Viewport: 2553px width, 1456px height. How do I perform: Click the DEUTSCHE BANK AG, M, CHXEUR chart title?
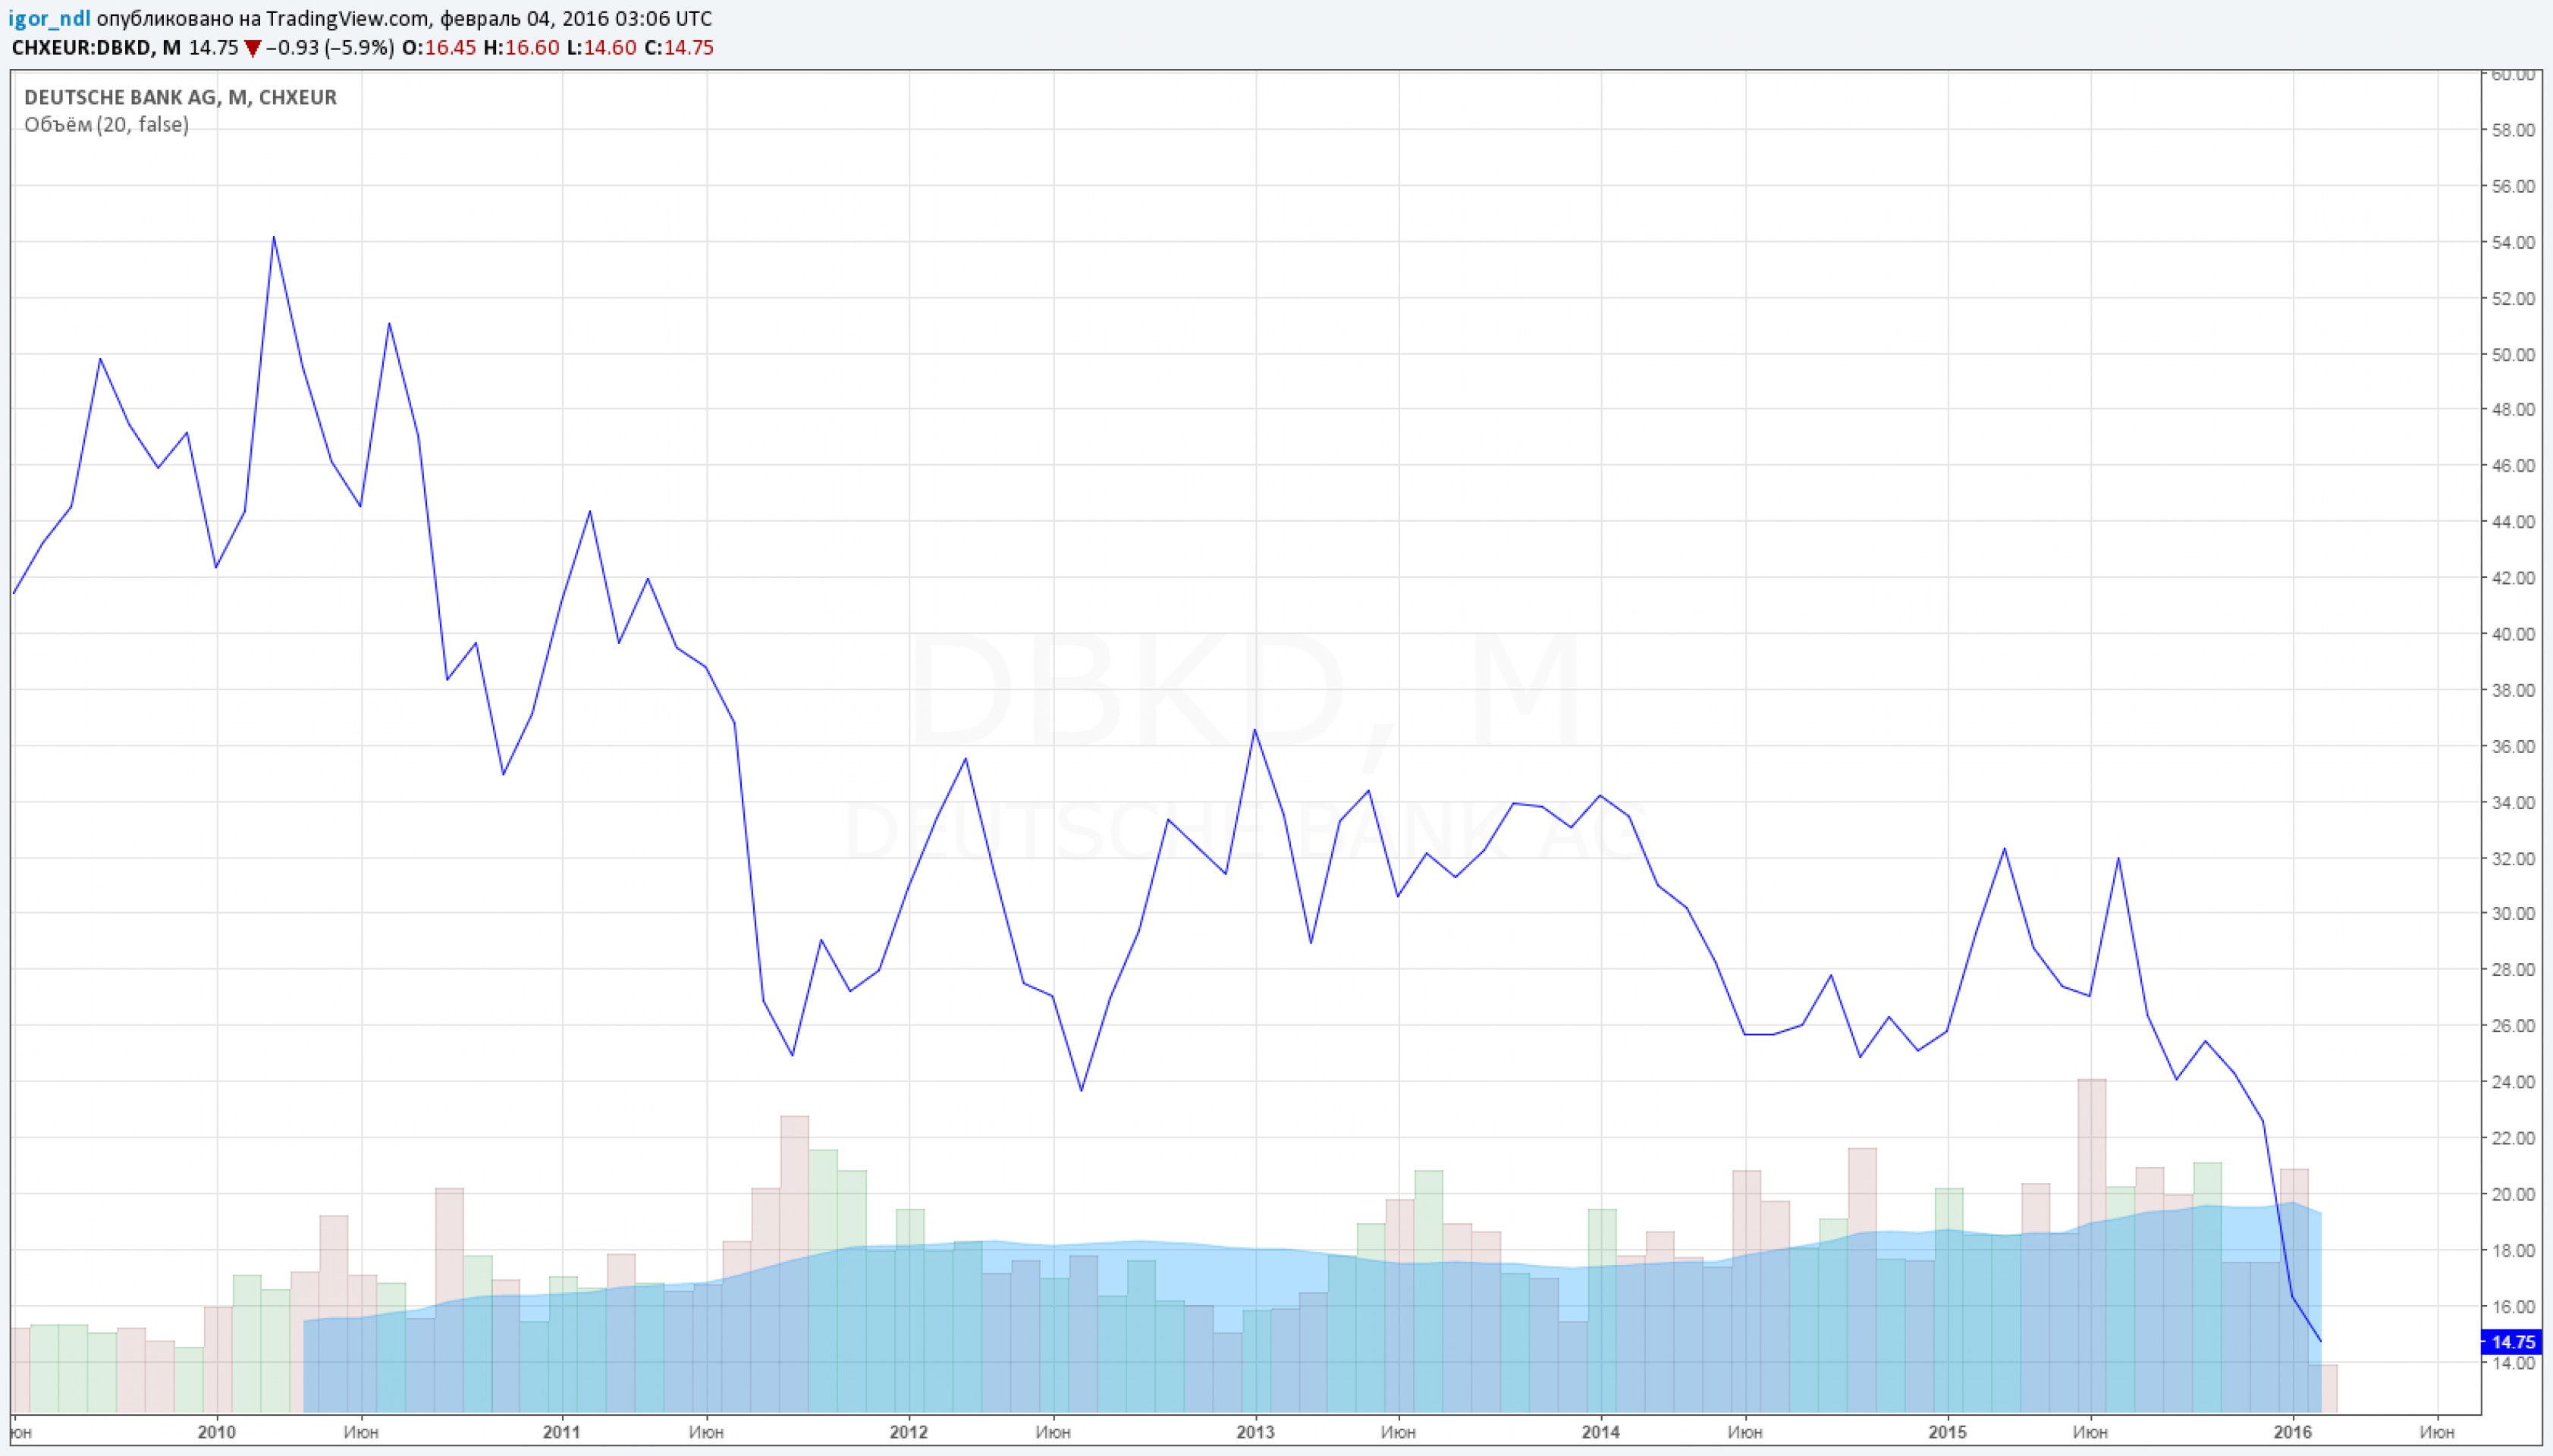click(180, 97)
